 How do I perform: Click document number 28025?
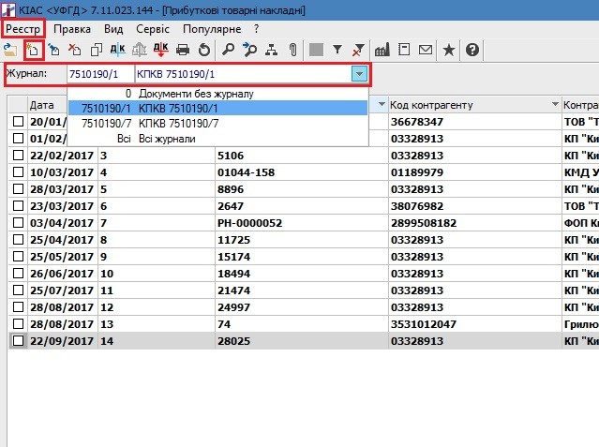tap(233, 341)
